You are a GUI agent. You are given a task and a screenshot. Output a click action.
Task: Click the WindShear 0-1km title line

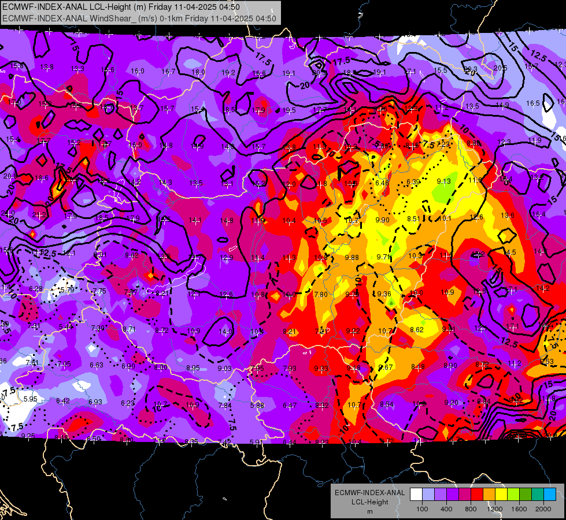point(139,18)
